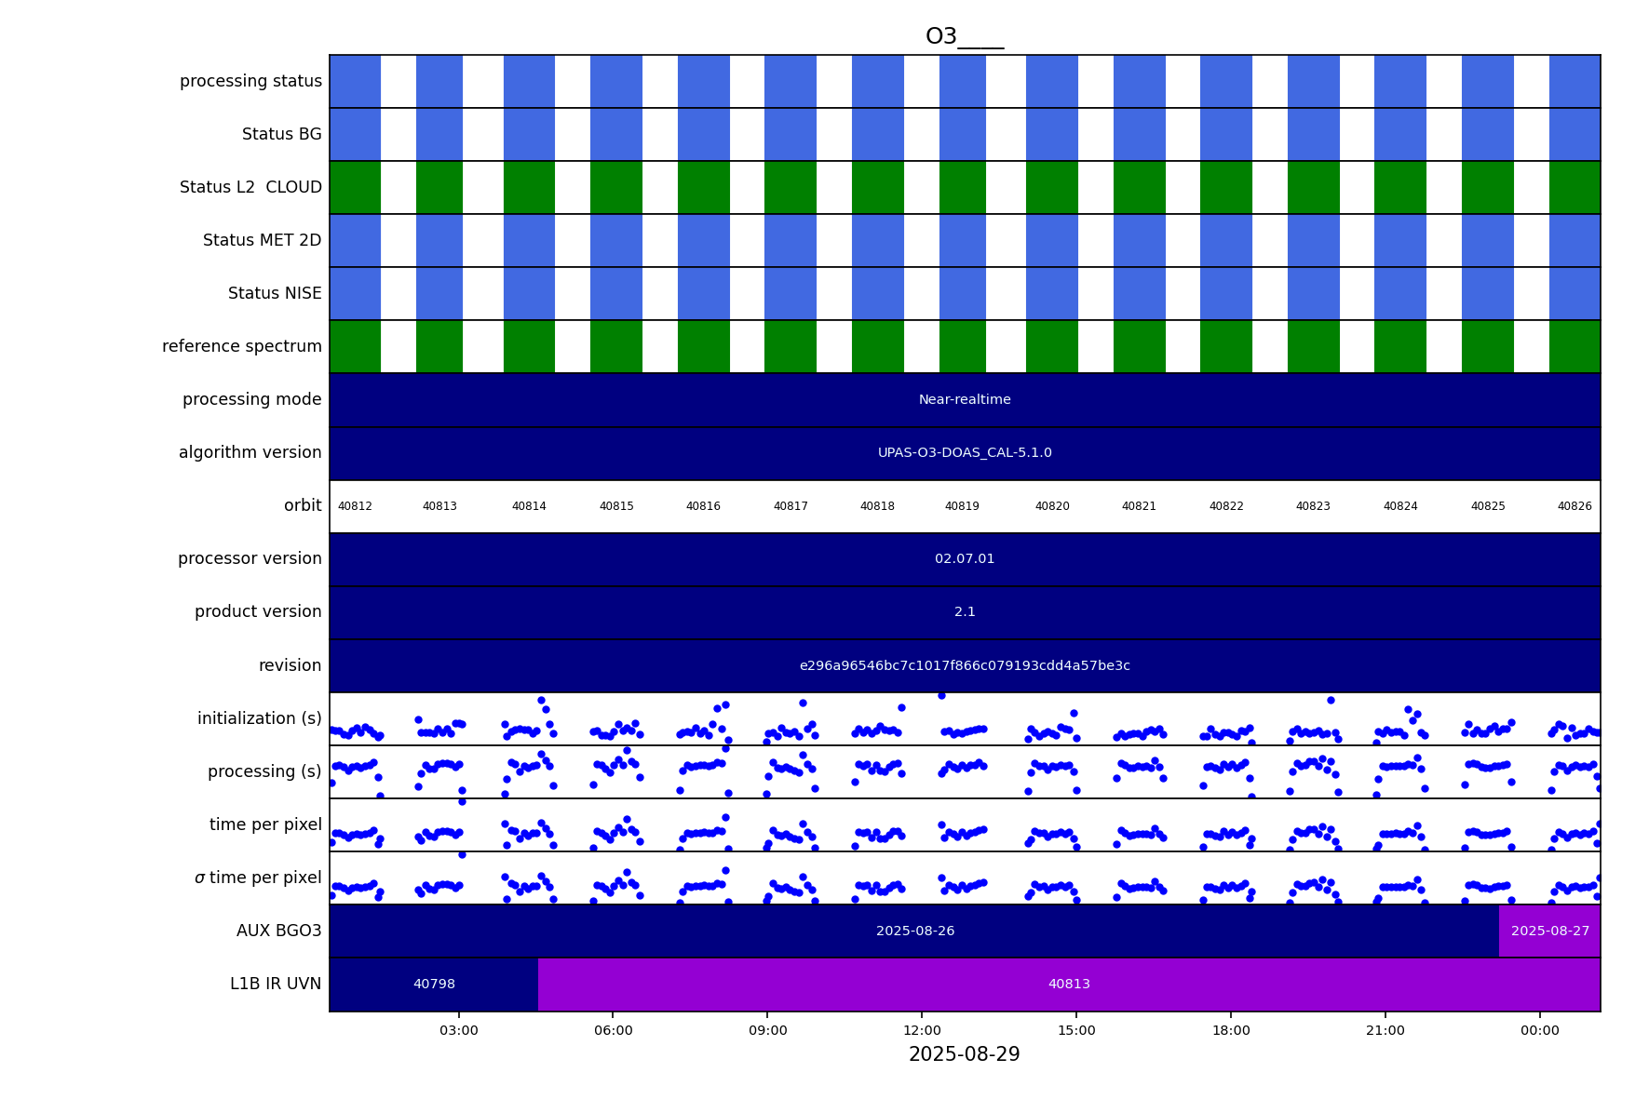Click product version value 2.1
1649x1099 pixels.
coord(964,612)
